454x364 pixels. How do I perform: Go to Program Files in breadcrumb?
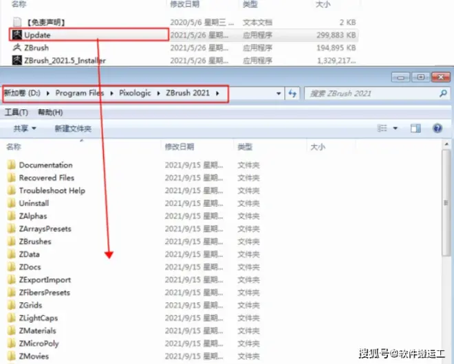pyautogui.click(x=80, y=93)
